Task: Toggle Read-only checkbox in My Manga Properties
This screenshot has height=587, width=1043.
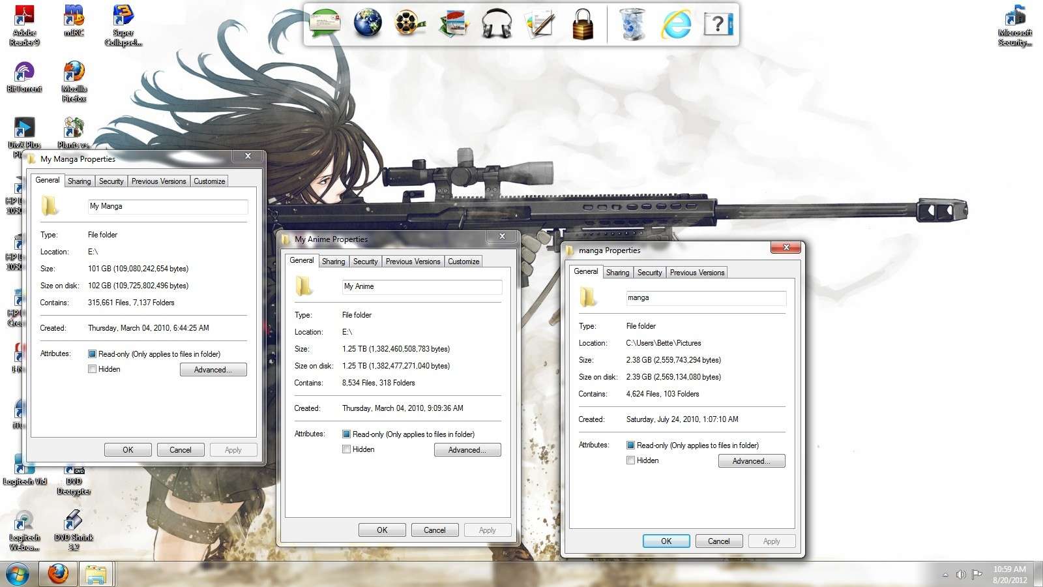Action: tap(93, 354)
